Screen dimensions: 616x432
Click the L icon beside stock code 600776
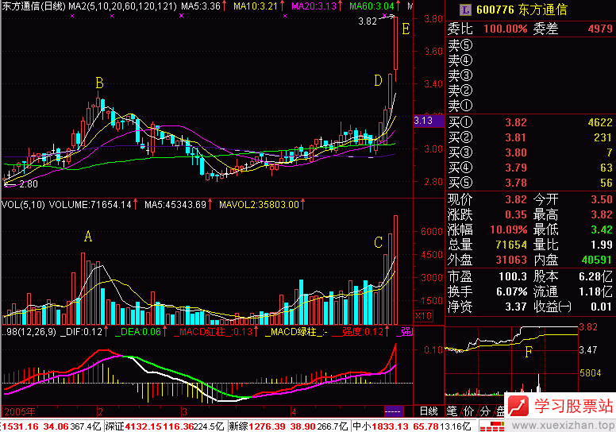pyautogui.click(x=465, y=10)
